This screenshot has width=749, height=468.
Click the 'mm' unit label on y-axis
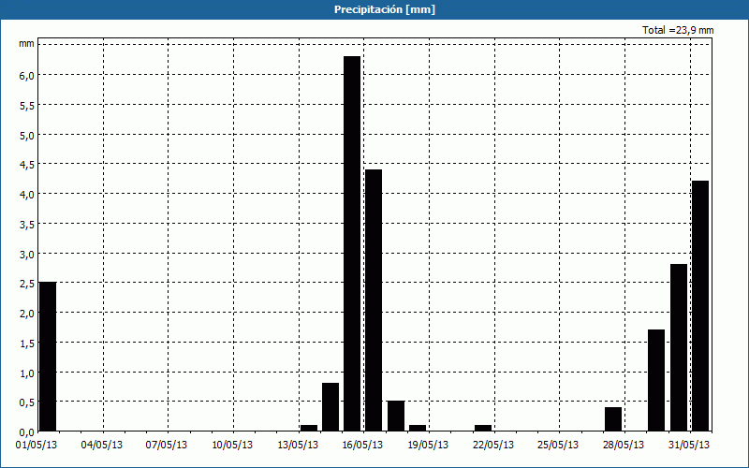26,43
